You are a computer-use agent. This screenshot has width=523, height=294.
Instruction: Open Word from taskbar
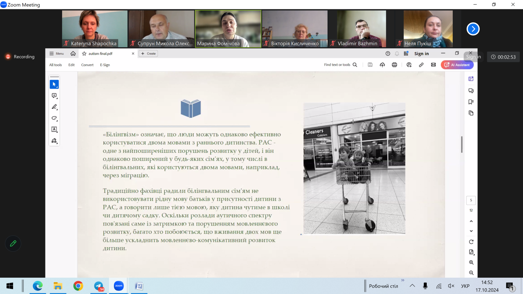click(139, 286)
